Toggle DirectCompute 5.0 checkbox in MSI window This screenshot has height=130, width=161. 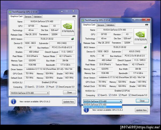(x=57, y=87)
